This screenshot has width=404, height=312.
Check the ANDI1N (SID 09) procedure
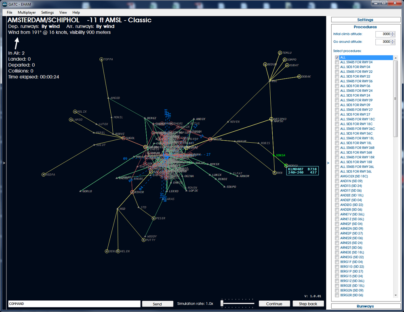[337, 181]
